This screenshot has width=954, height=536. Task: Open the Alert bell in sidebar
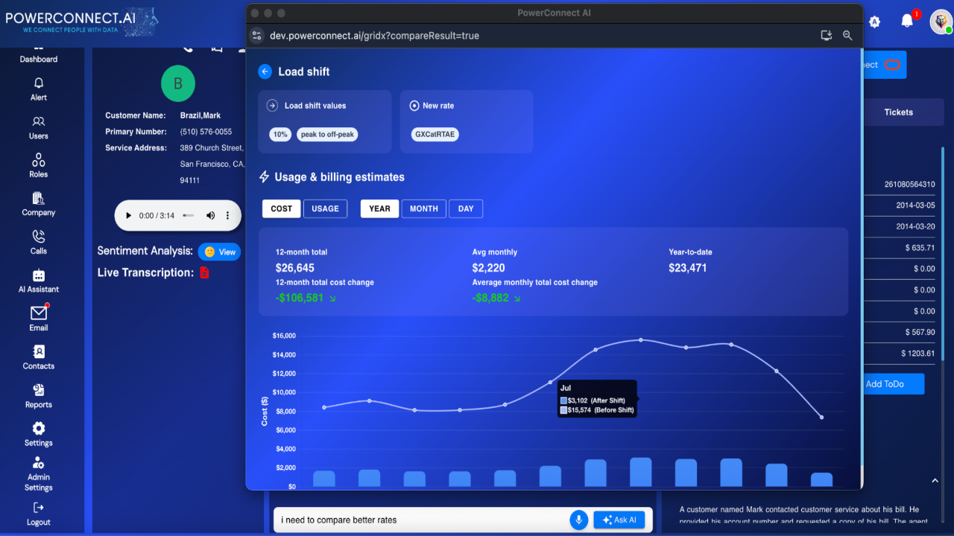tap(39, 83)
